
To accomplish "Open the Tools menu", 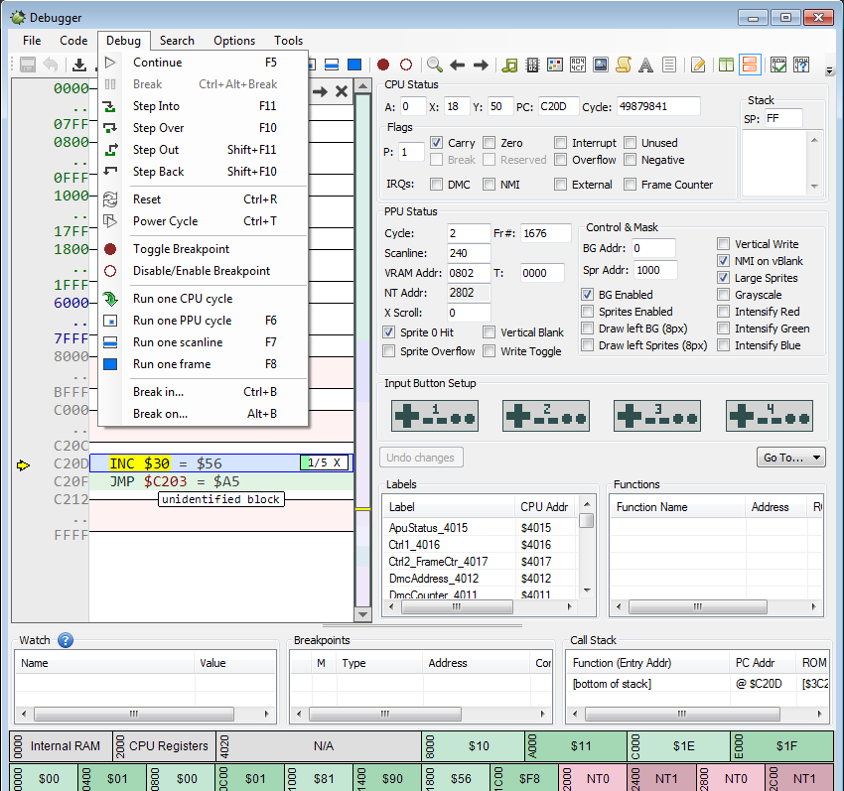I will 289,41.
